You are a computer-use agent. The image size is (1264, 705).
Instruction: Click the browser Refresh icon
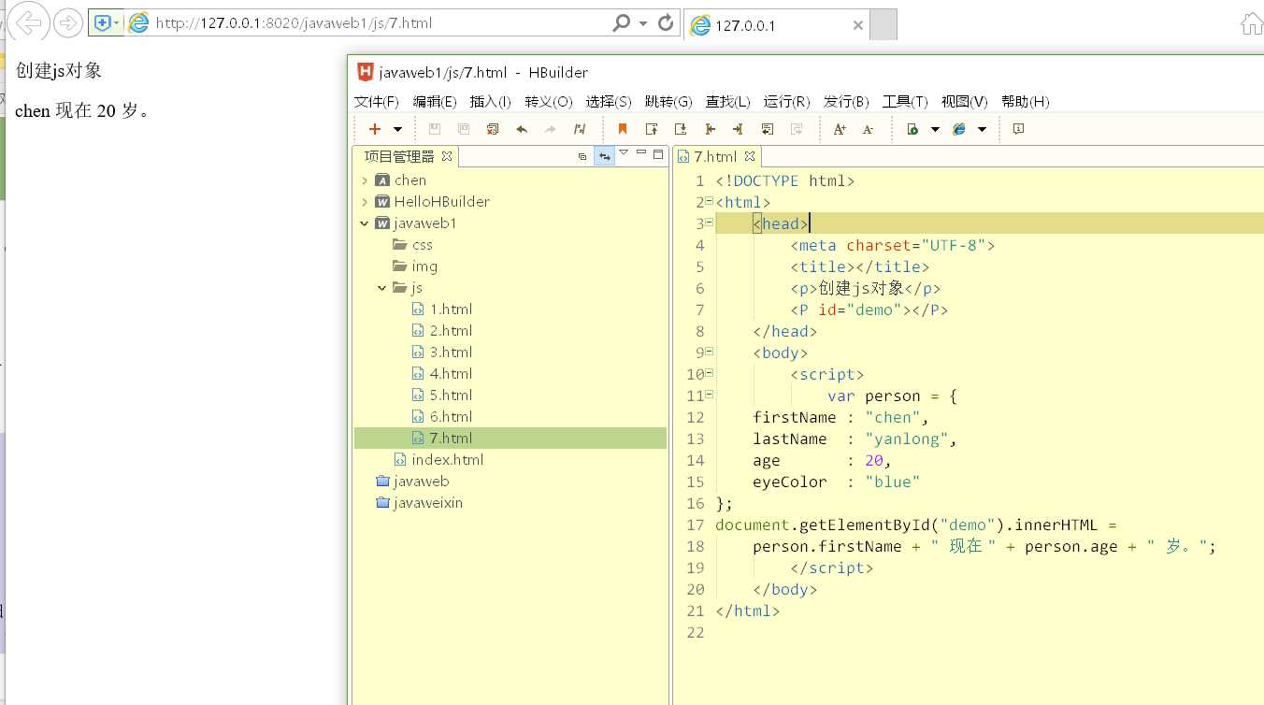666,22
